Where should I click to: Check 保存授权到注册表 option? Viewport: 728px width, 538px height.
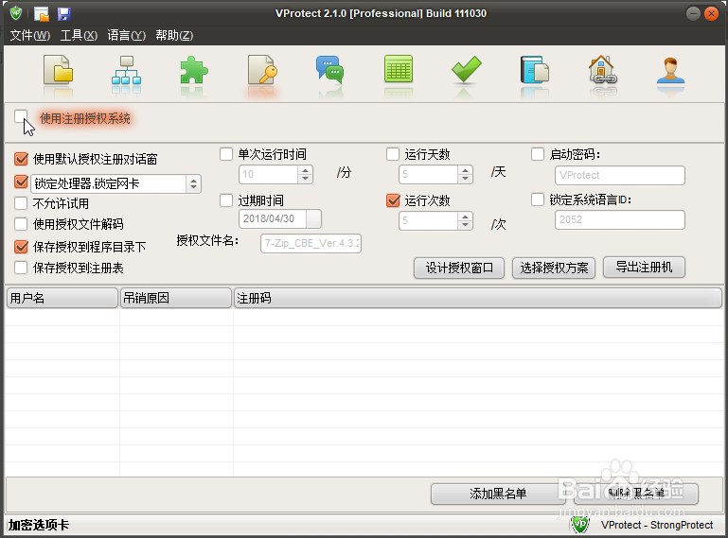(21, 268)
